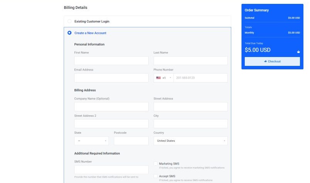Click the Existing Customer Login label
The image size is (310, 183).
point(92,22)
